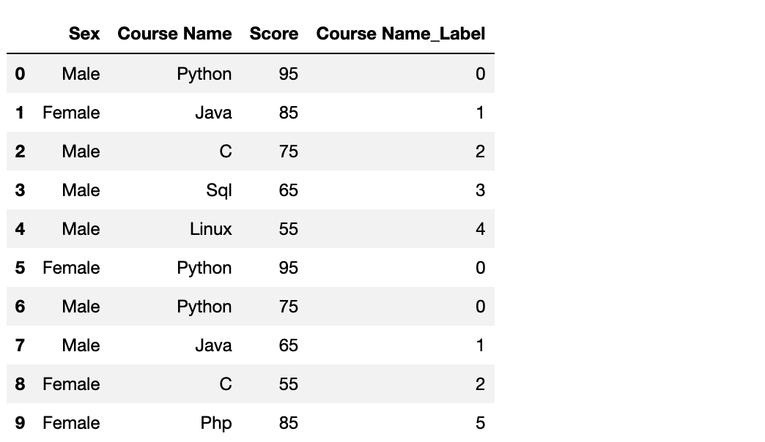Click the C cell in row 2
The image size is (765, 442).
coord(226,151)
